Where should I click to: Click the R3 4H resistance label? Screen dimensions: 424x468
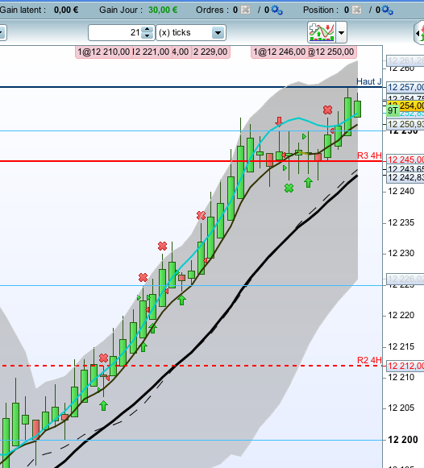coord(369,155)
